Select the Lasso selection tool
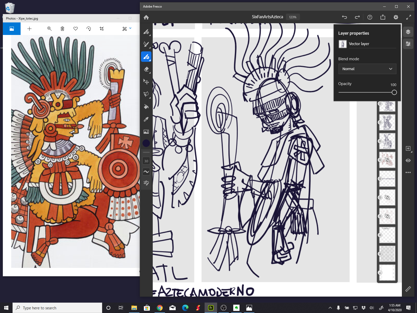Screen dimensions: 417x313 tap(146, 94)
